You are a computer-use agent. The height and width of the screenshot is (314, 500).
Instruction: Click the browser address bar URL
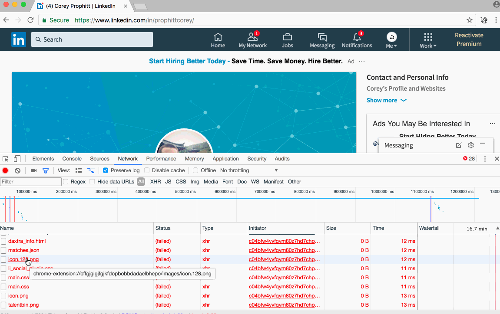click(x=134, y=20)
